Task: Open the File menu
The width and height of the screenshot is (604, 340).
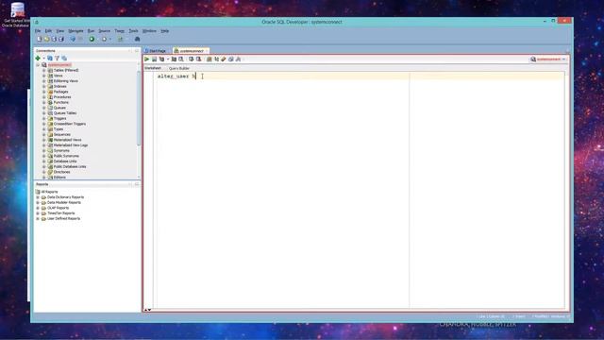Action: [38, 31]
